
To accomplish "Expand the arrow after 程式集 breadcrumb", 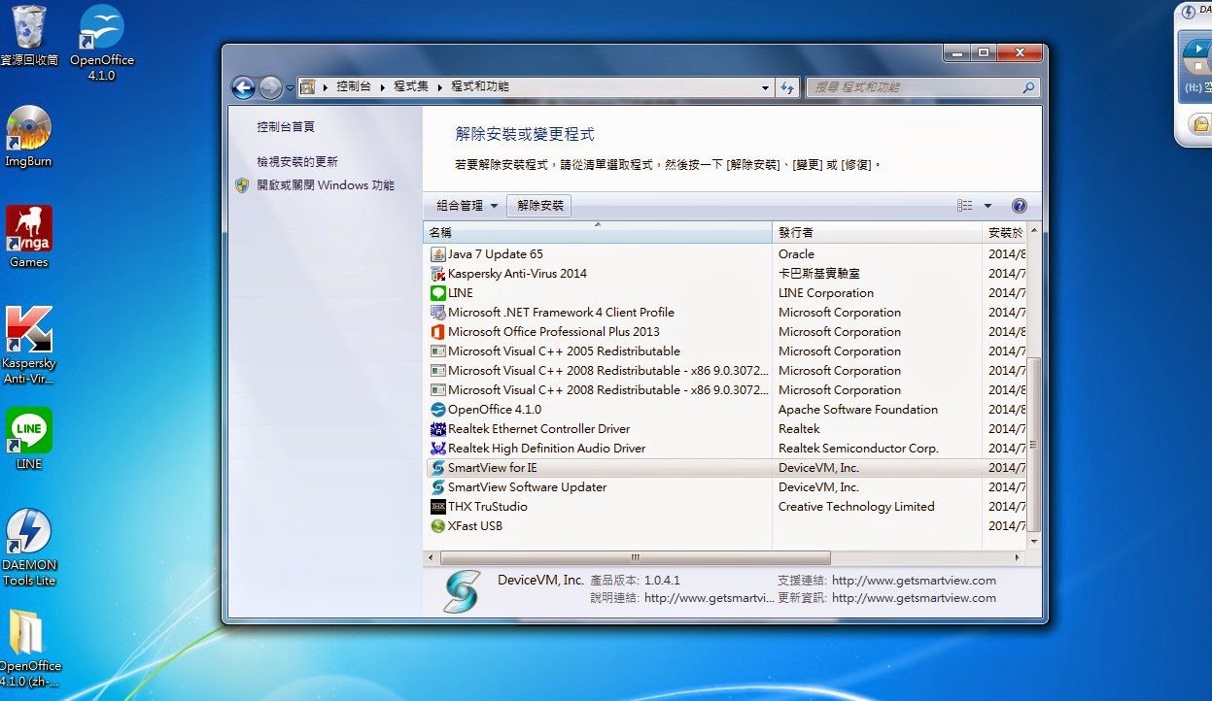I will (x=439, y=87).
